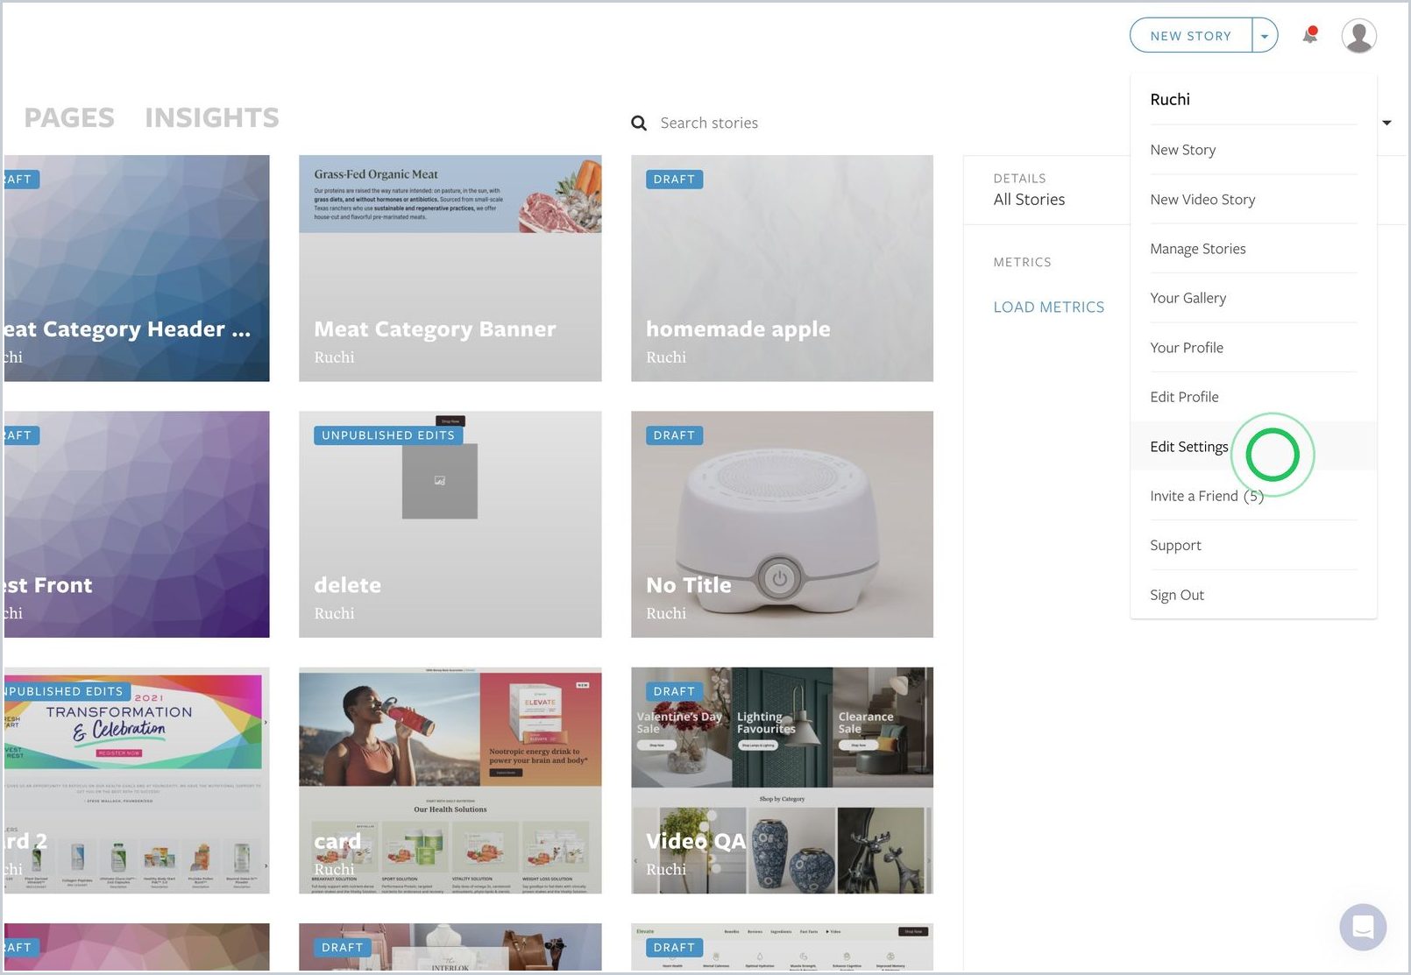Open the Meat Category Header story
The width and height of the screenshot is (1411, 975).
coord(136,268)
